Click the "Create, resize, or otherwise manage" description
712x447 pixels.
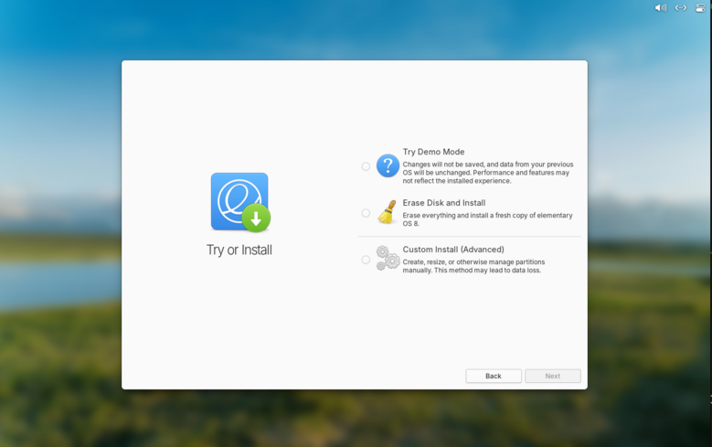pos(473,266)
